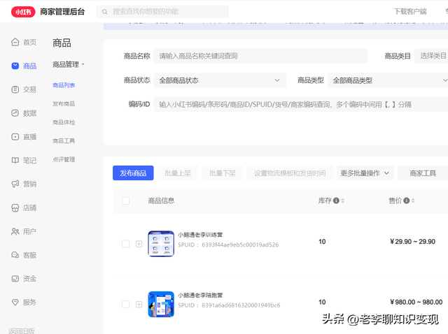448x334 pixels.
Task: Click the 客服 customer service headset icon
Action: point(15,255)
